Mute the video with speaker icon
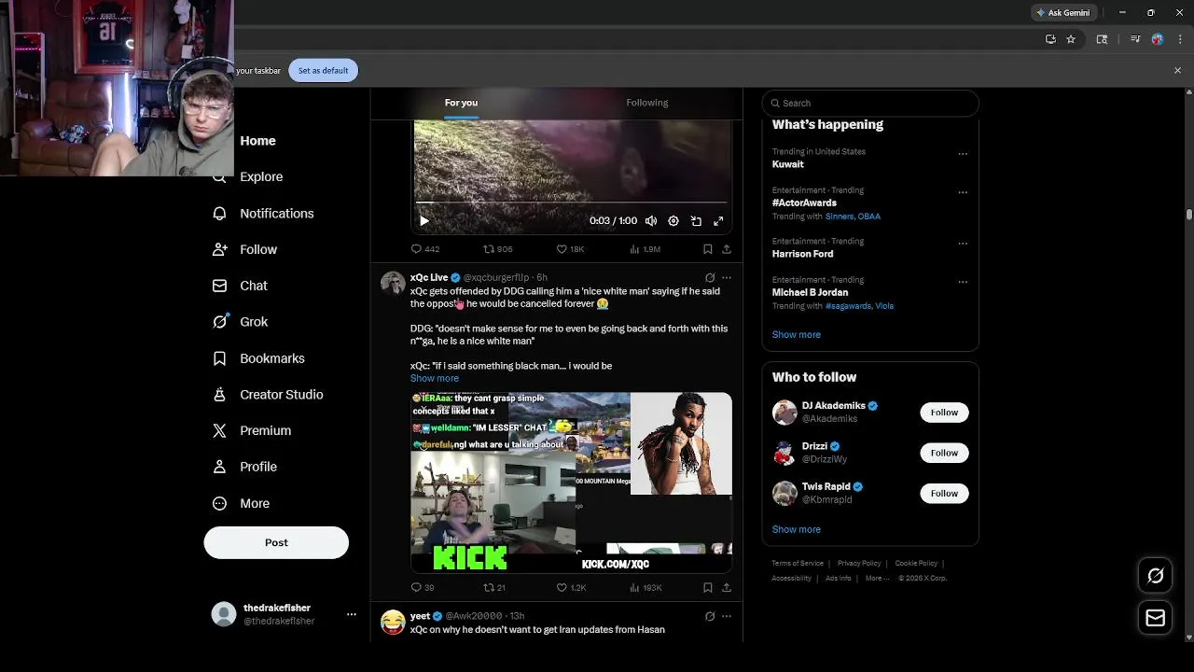 click(x=651, y=221)
